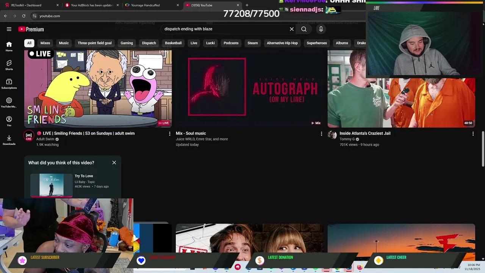Filter by the Podcasts chip
This screenshot has width=485, height=273.
pos(231,43)
